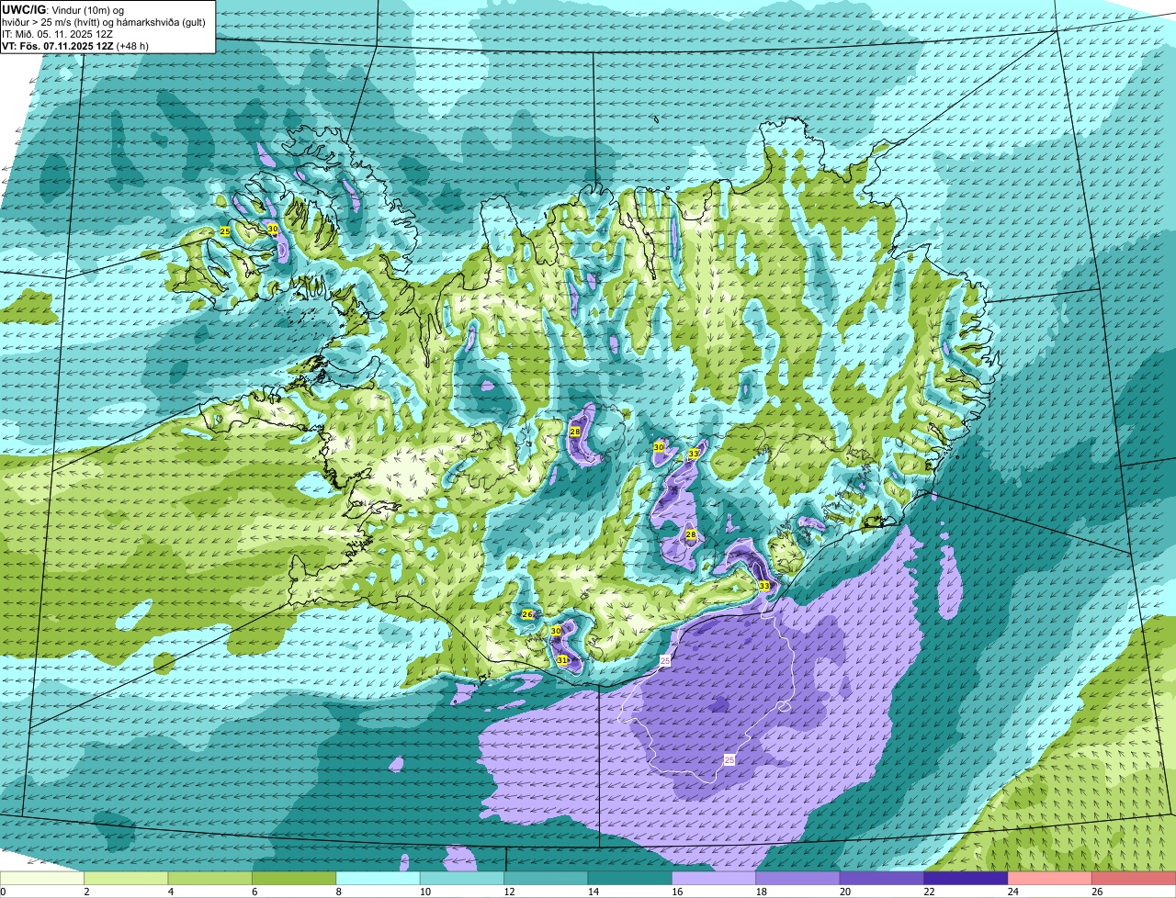This screenshot has height=898, width=1176.
Task: Select the light cyan swatch between 8 and 10
Action: click(x=379, y=878)
